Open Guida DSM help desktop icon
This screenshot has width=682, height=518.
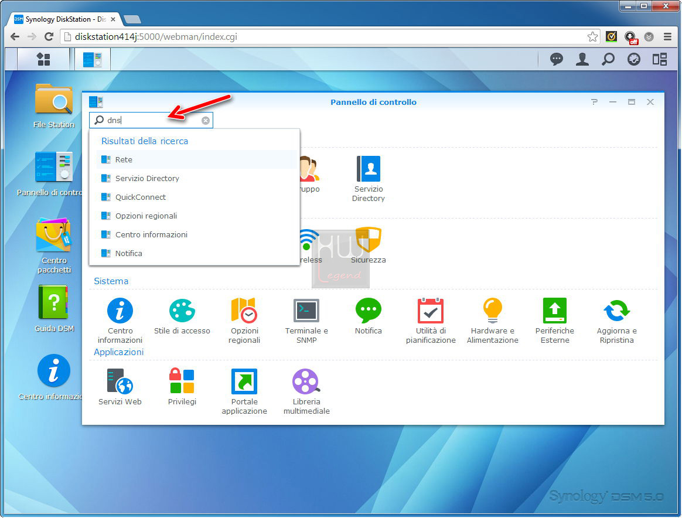54,309
